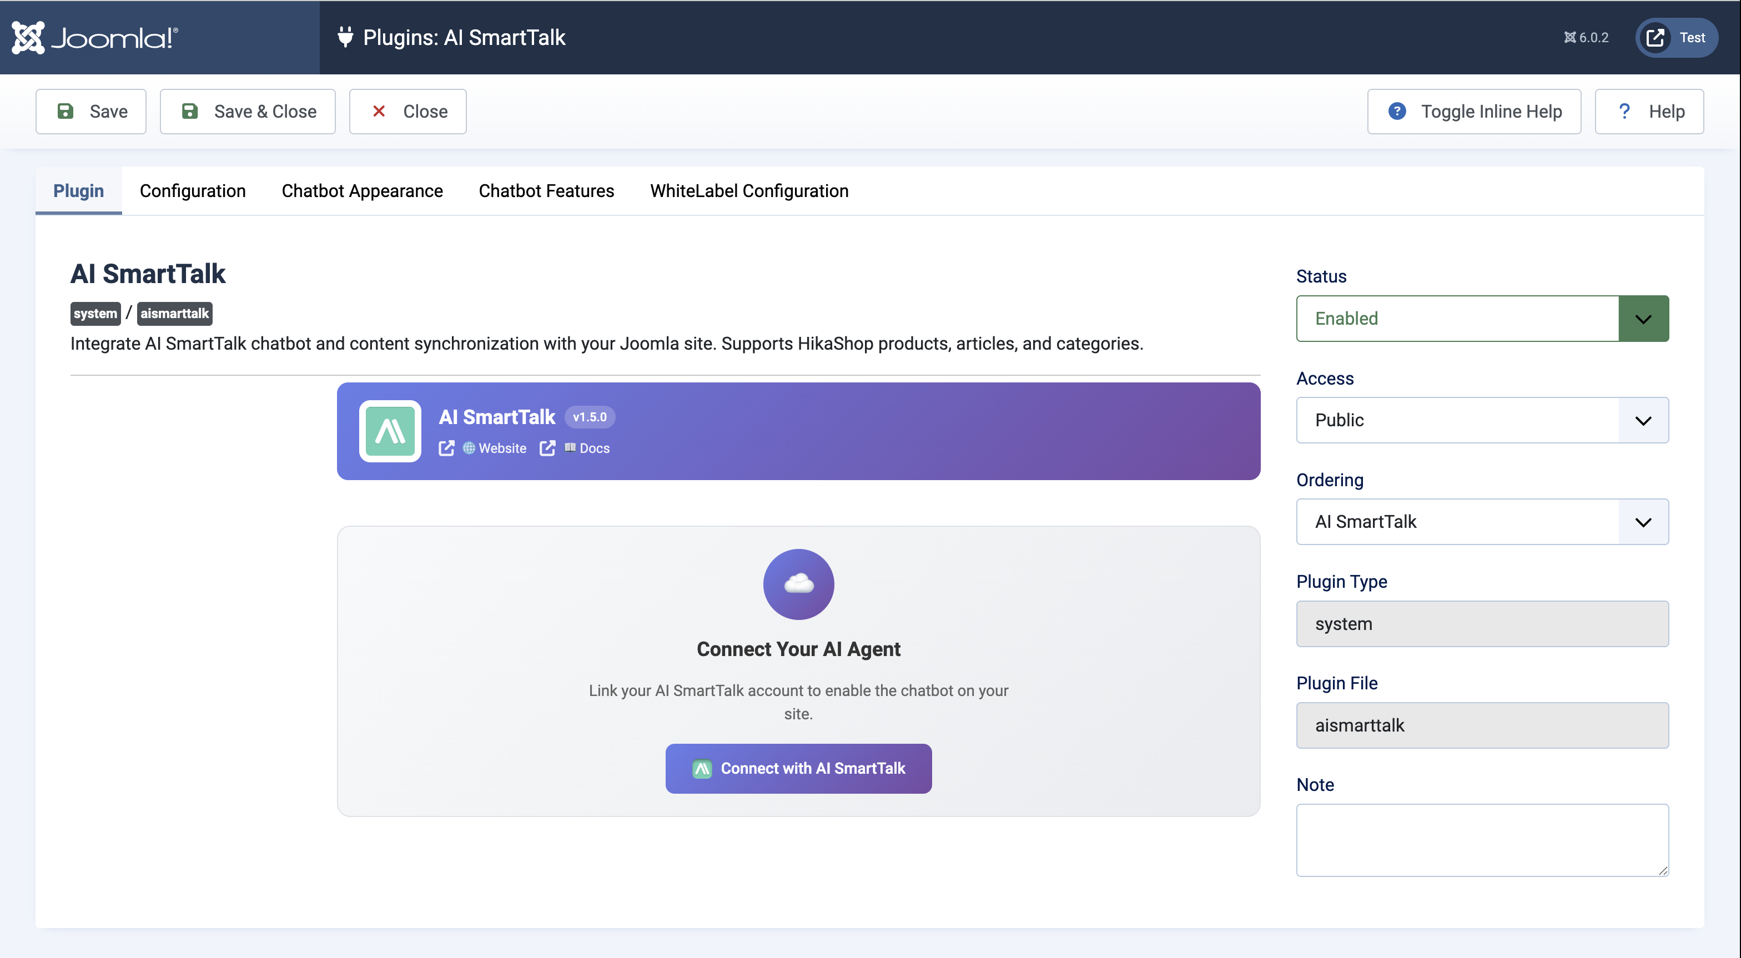Click the question mark icon on Toggle Inline Help
Image resolution: width=1741 pixels, height=958 pixels.
1396,111
